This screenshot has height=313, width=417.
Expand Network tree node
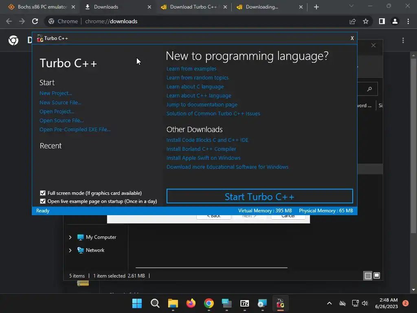70,250
